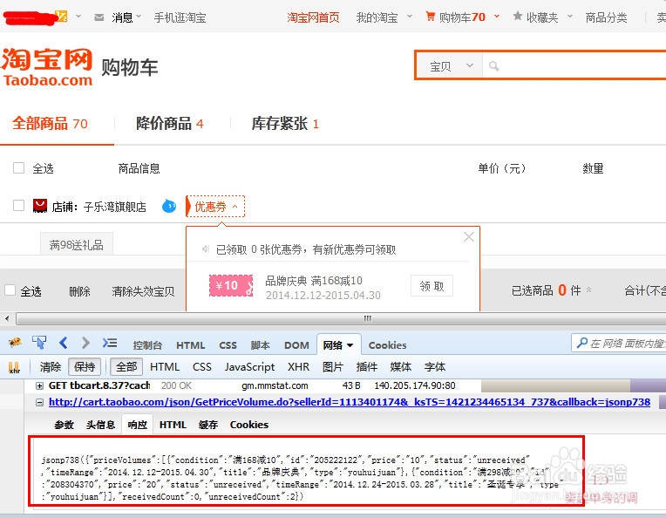The width and height of the screenshot is (666, 518).
Task: Switch to 全部商品 tab
Action: (x=50, y=124)
